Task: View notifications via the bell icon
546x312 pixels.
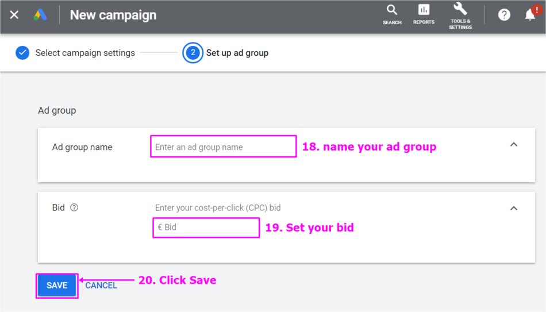Action: (530, 15)
